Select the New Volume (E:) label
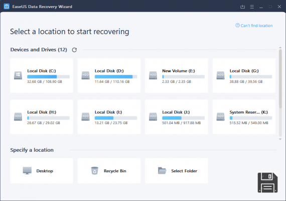The image size is (286, 201). coord(179,71)
